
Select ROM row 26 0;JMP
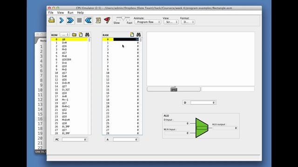[x=69, y=127]
